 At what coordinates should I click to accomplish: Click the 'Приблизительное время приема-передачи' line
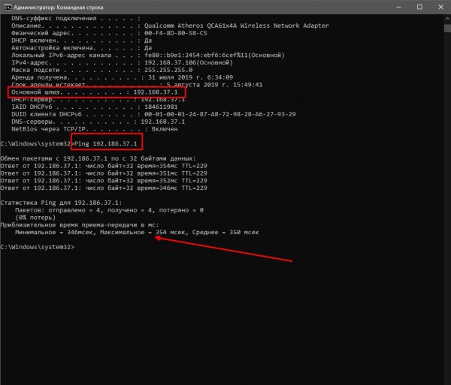click(80, 225)
